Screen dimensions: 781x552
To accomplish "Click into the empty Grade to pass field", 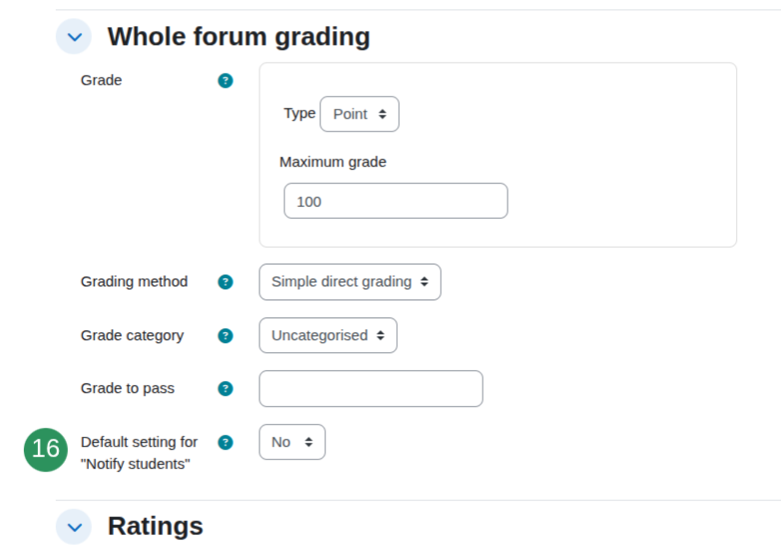I will [371, 388].
